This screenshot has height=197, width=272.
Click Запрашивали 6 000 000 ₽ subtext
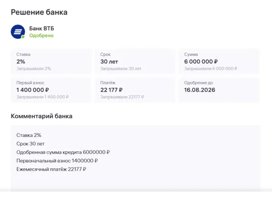211,68
